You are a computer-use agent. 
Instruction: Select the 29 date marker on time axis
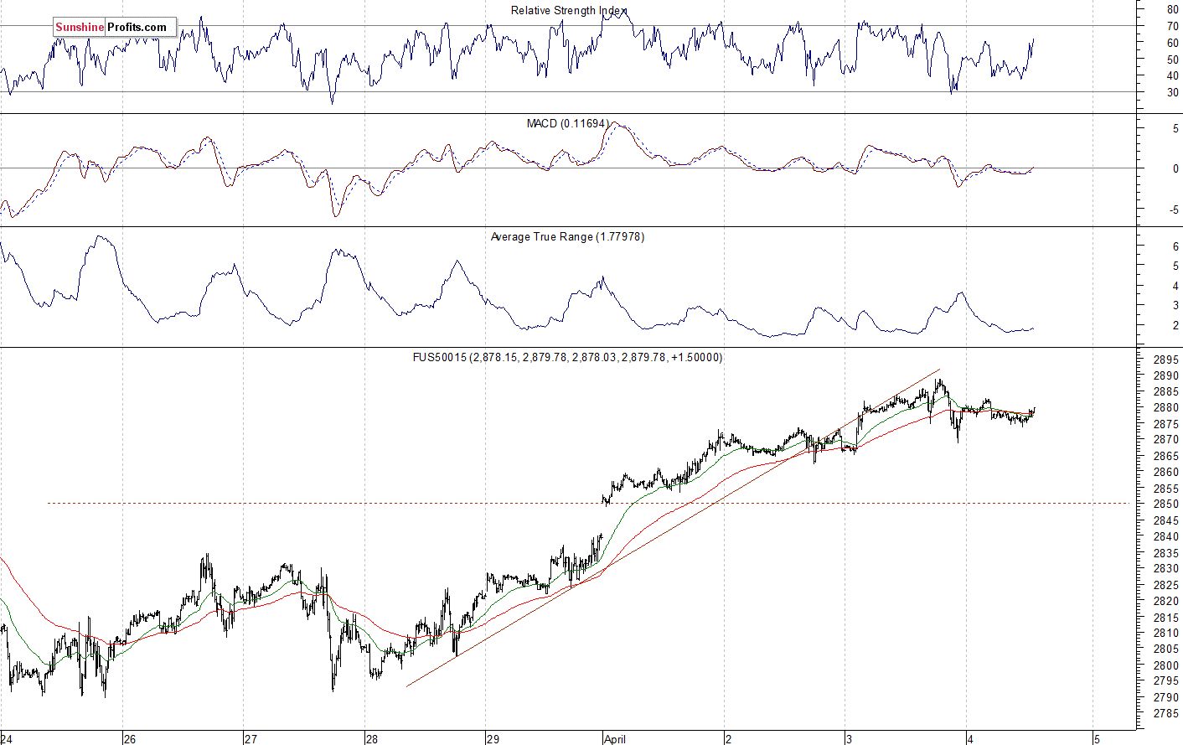[493, 739]
